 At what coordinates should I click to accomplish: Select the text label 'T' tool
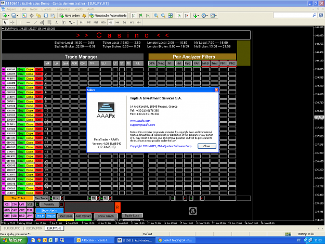pos(63,22)
